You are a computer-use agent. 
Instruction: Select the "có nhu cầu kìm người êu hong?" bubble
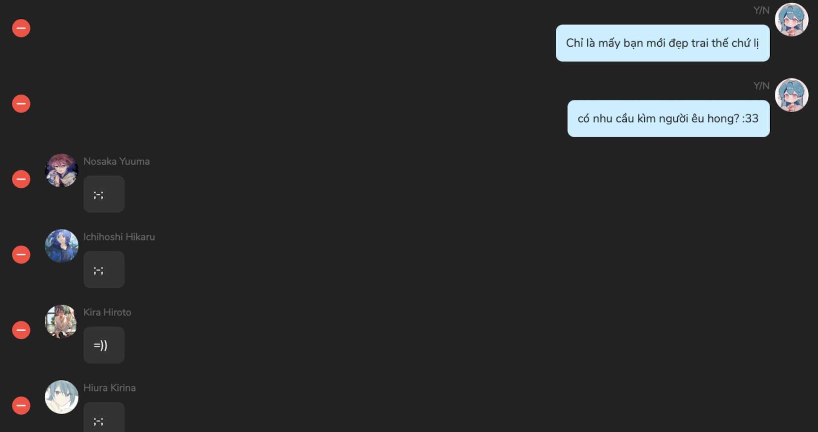coord(668,118)
